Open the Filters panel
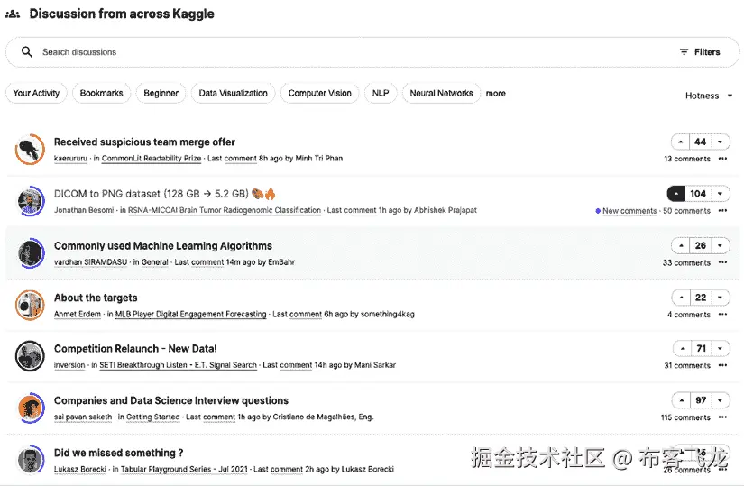The height and width of the screenshot is (486, 744). 700,52
